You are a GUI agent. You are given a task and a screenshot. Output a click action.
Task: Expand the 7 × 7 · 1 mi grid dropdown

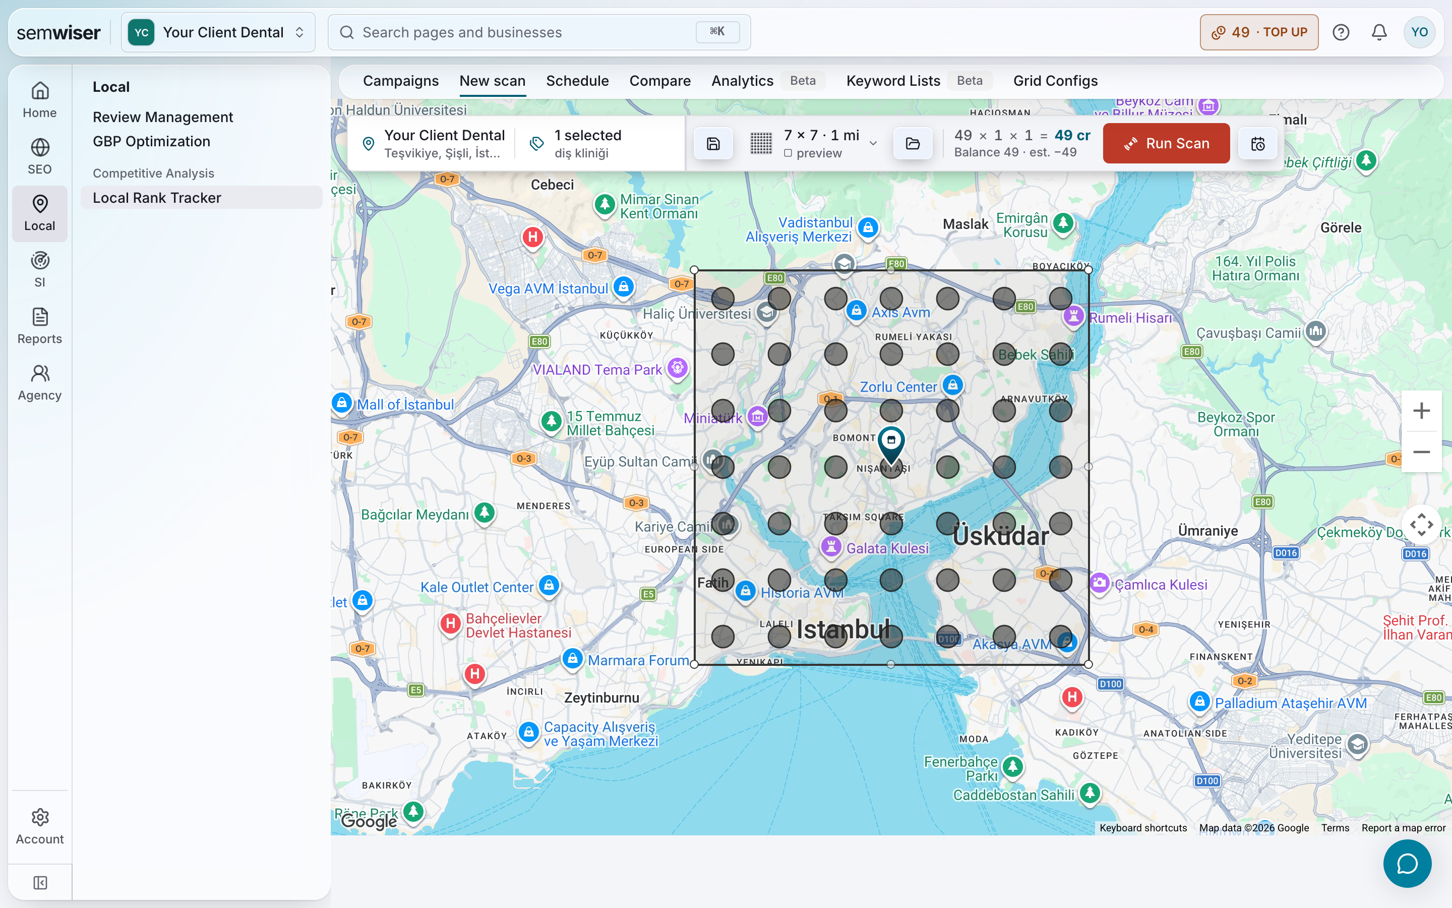tap(814, 144)
